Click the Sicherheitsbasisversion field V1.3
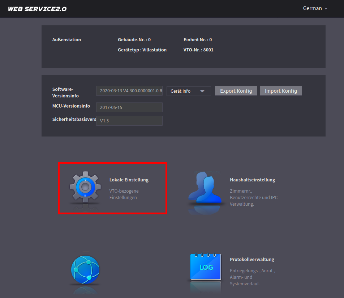This screenshot has height=298, width=344. pyautogui.click(x=129, y=121)
